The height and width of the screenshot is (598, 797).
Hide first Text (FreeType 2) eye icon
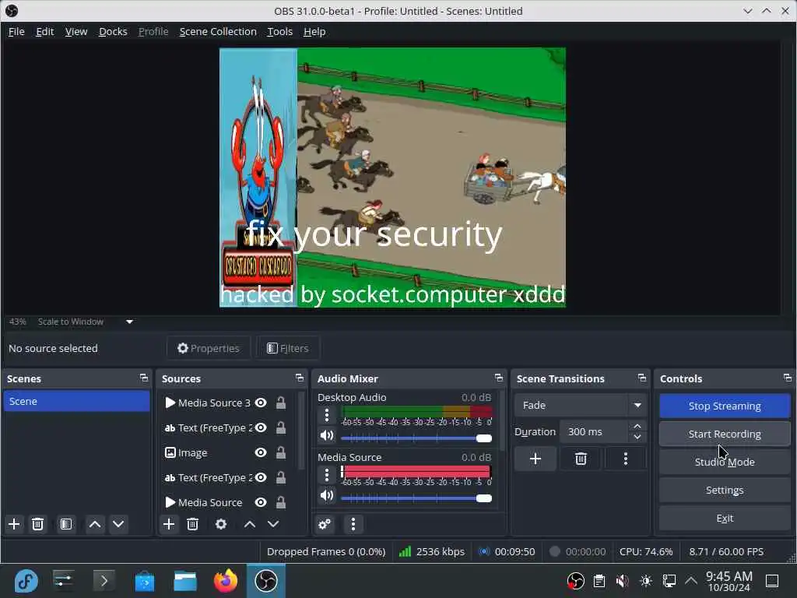tap(261, 427)
